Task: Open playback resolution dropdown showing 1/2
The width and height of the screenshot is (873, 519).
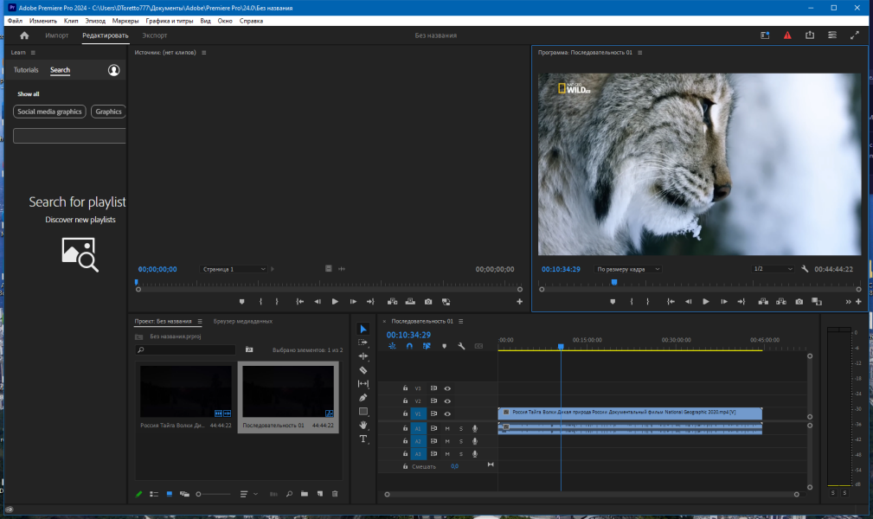Action: pyautogui.click(x=772, y=269)
